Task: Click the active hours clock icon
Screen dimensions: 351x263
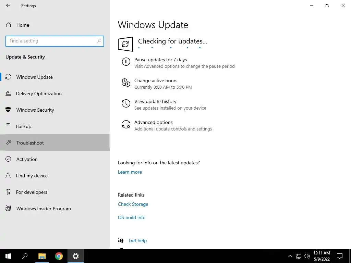Action: pos(126,83)
